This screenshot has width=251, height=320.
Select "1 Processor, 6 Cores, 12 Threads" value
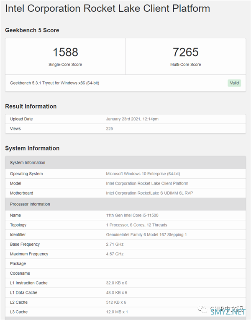(137, 225)
